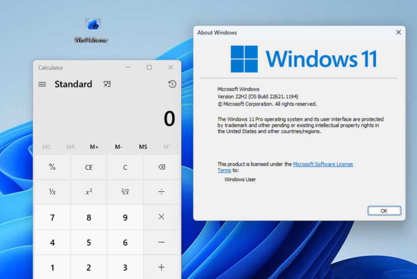Click the minus operator in Calculator
417x279 pixels.
162,242
